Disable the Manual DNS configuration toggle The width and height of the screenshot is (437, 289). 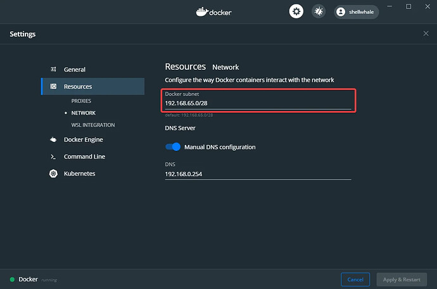[x=173, y=147]
